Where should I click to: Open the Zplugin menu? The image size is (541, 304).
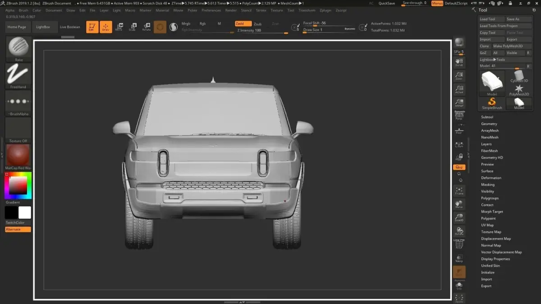click(326, 10)
